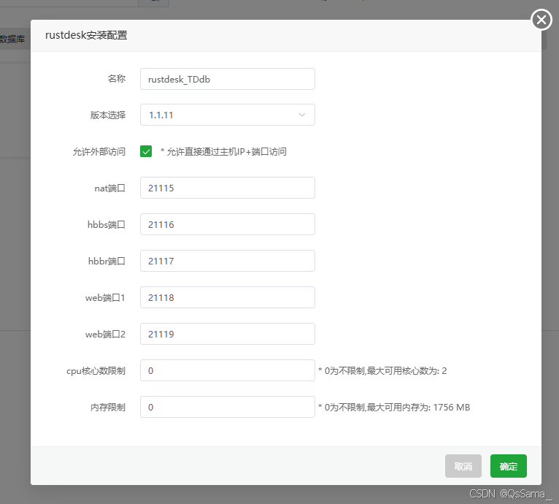Click the nat端口 label
The height and width of the screenshot is (504, 559).
point(109,188)
